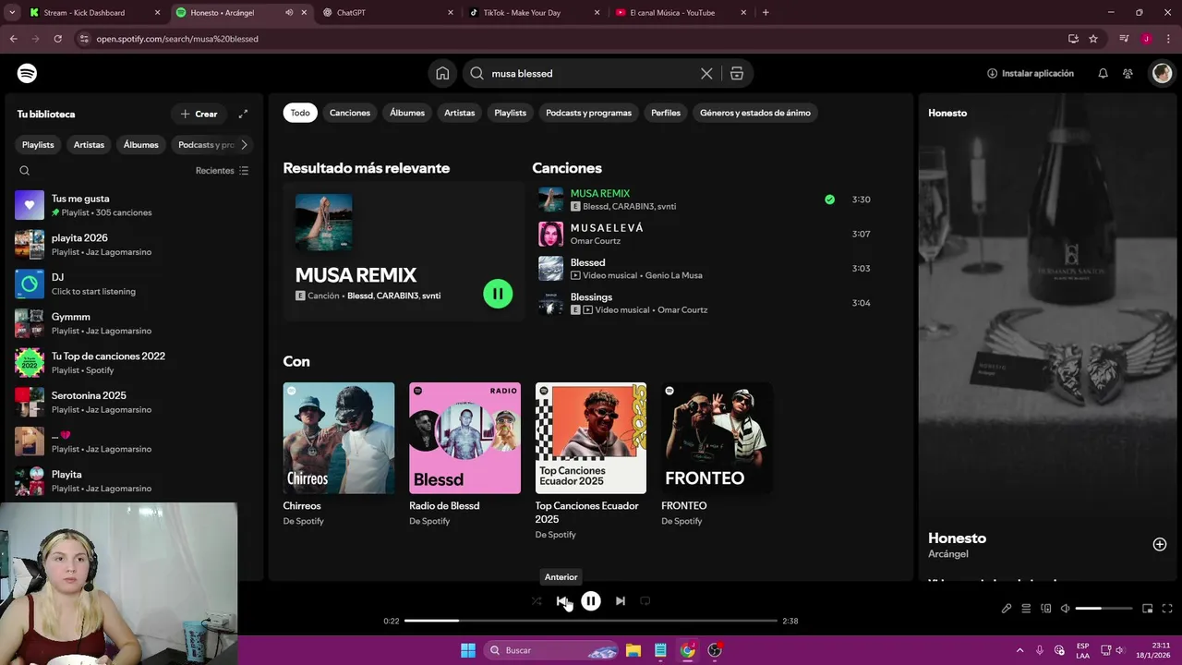Click the Crear button
This screenshot has width=1182, height=665.
click(x=199, y=114)
